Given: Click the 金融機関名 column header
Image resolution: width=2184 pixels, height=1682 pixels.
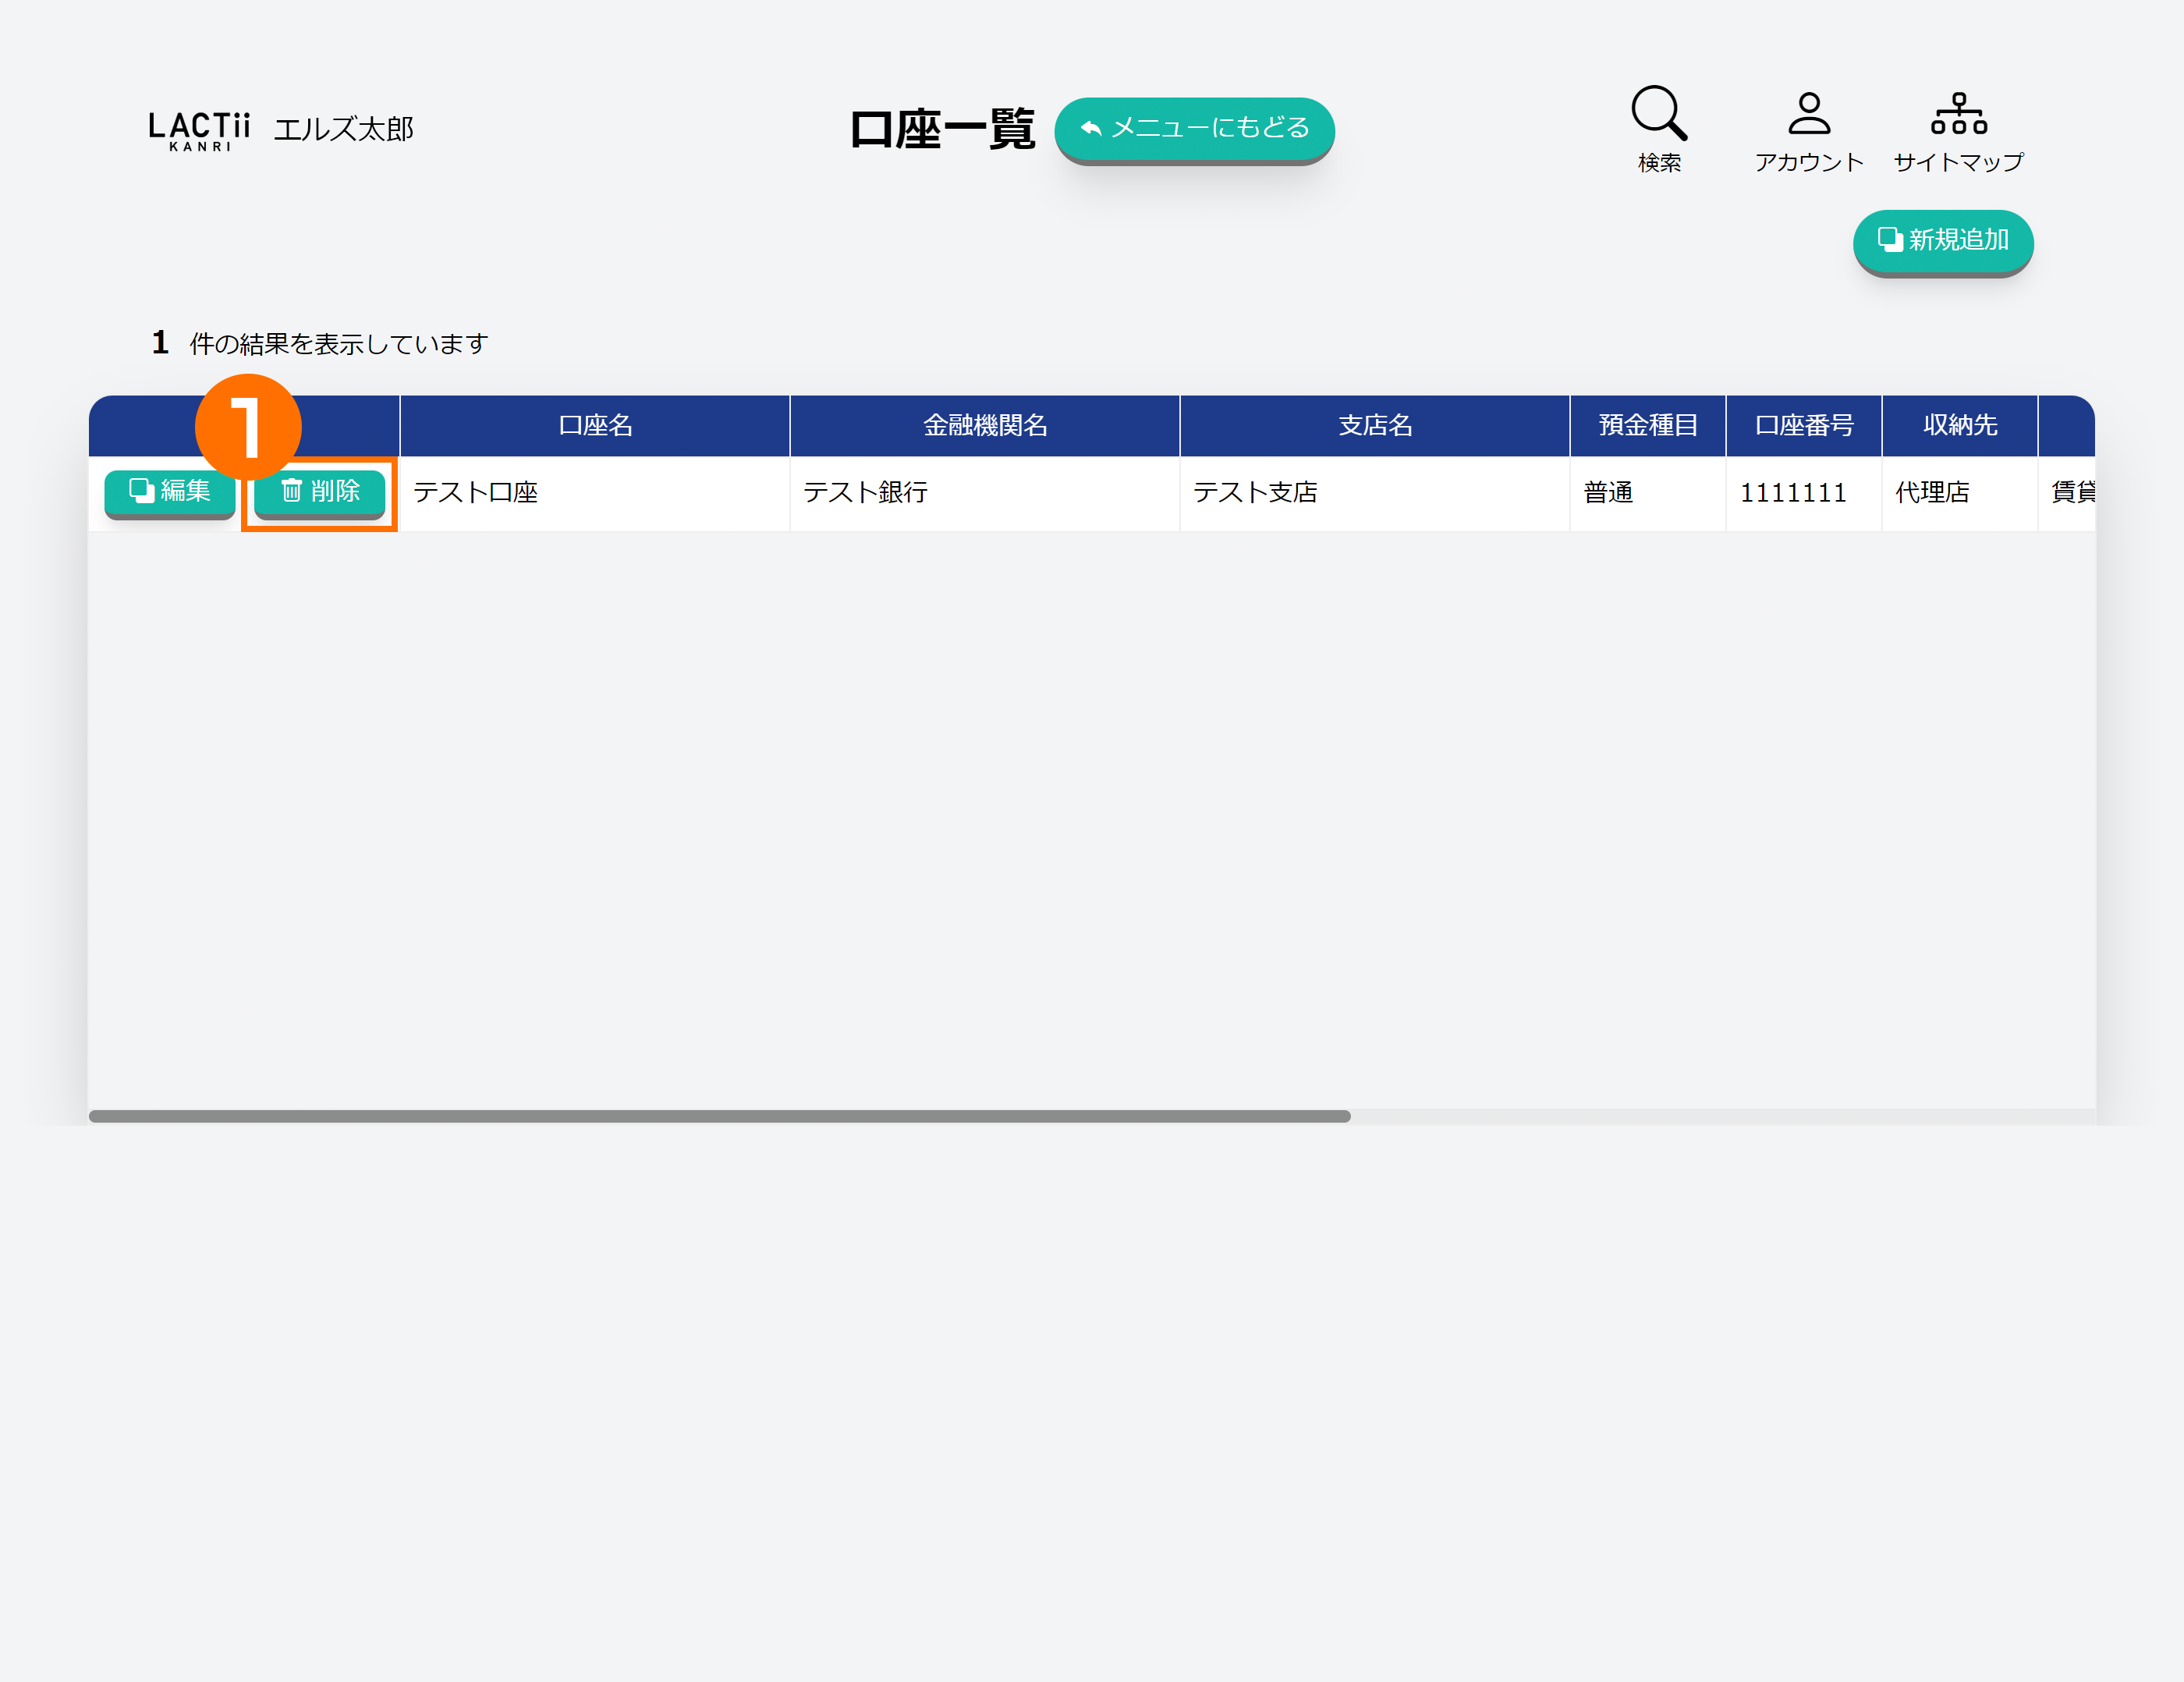Looking at the screenshot, I should pos(985,426).
